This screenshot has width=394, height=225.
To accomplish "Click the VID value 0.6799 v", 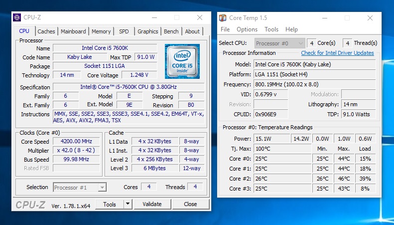I will [270, 94].
